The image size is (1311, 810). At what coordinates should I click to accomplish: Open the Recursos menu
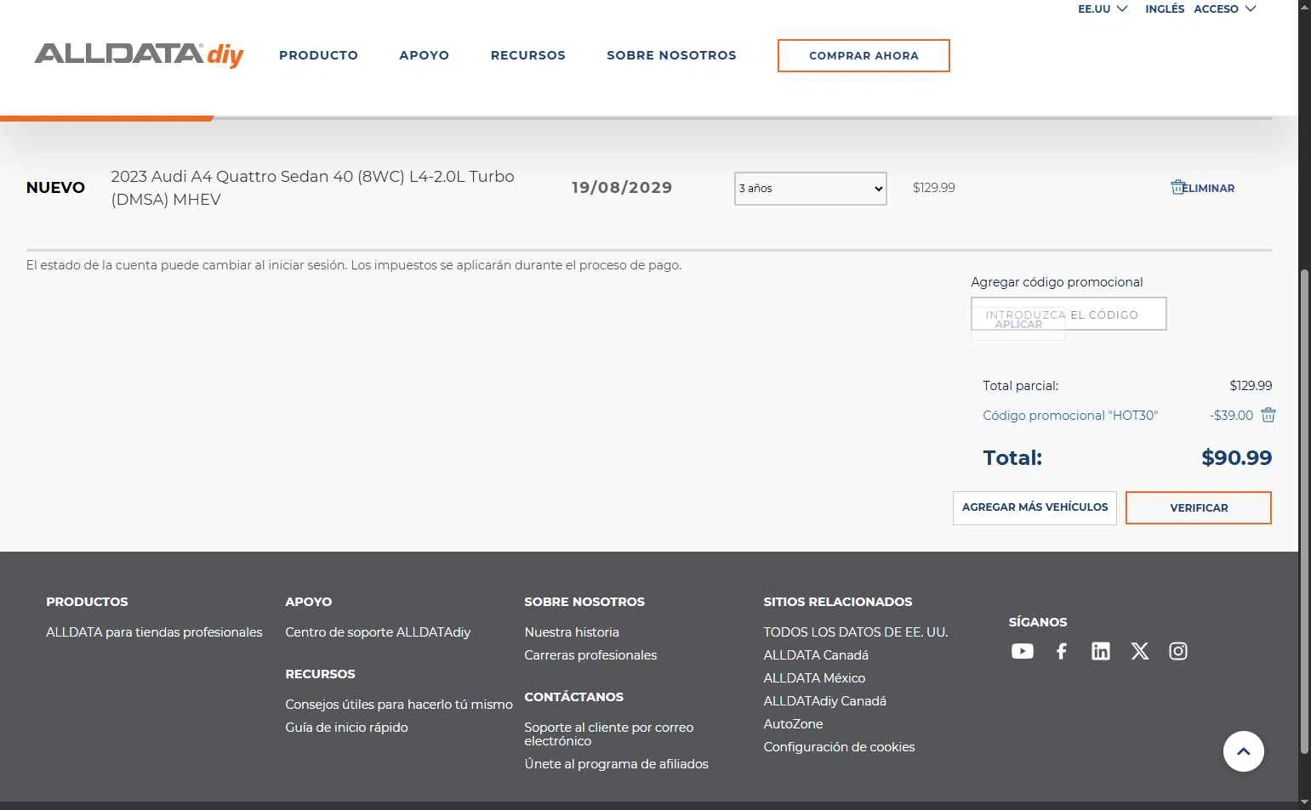pyautogui.click(x=527, y=55)
